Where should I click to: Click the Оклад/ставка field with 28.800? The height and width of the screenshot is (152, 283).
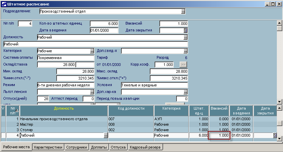coord(56,65)
